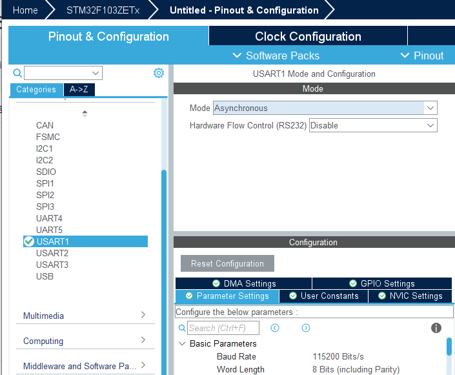Select FSMC peripheral
455x375 pixels.
pyautogui.click(x=48, y=137)
